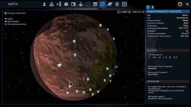
Task: Open the ringed planet icon
Action: pos(110,4)
